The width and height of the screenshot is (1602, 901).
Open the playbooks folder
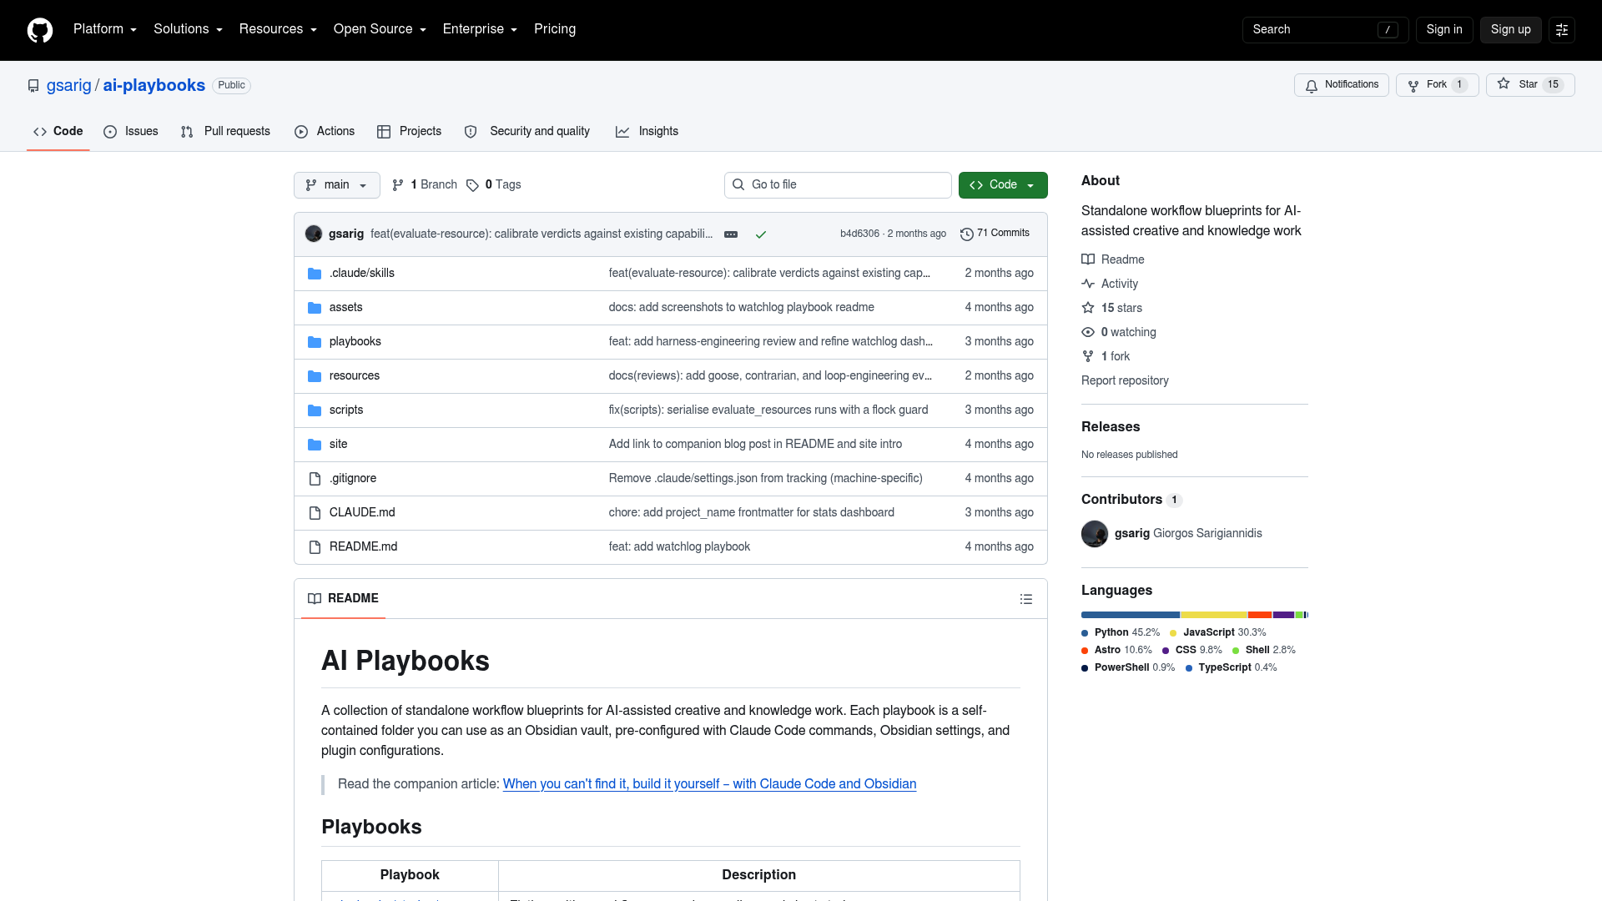click(x=355, y=342)
